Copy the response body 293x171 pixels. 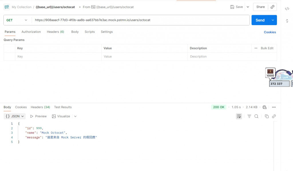pos(267,116)
